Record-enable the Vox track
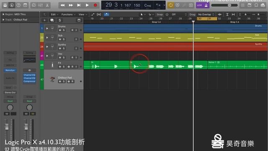 72,57
